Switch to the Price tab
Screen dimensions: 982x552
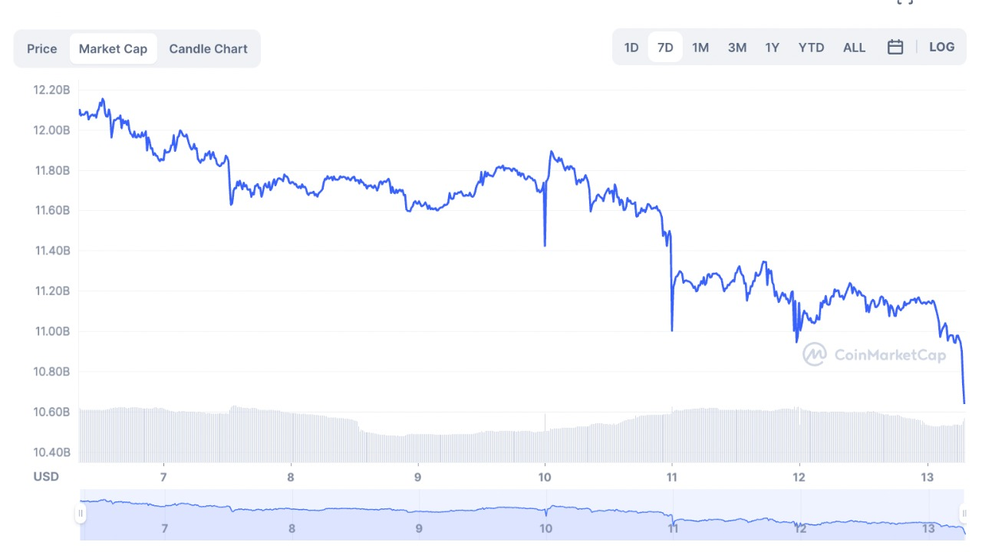tap(42, 49)
